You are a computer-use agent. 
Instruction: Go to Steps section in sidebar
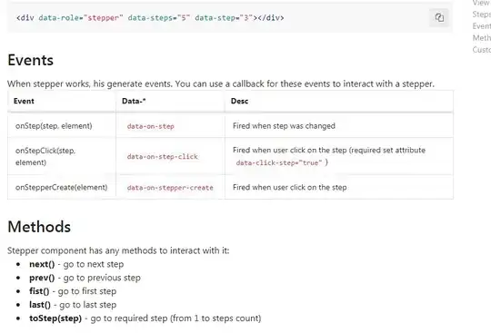point(482,15)
